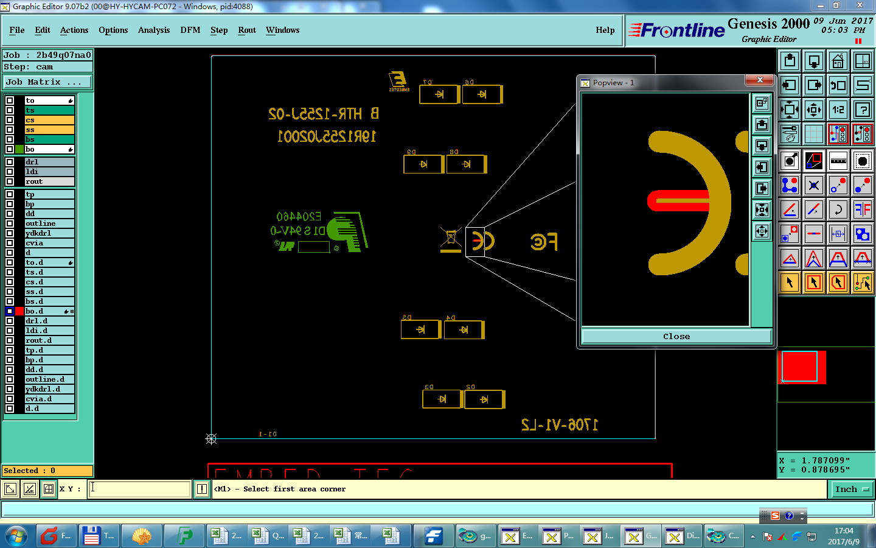The image size is (876, 548).
Task: Click the Home view icon
Action: point(838,61)
